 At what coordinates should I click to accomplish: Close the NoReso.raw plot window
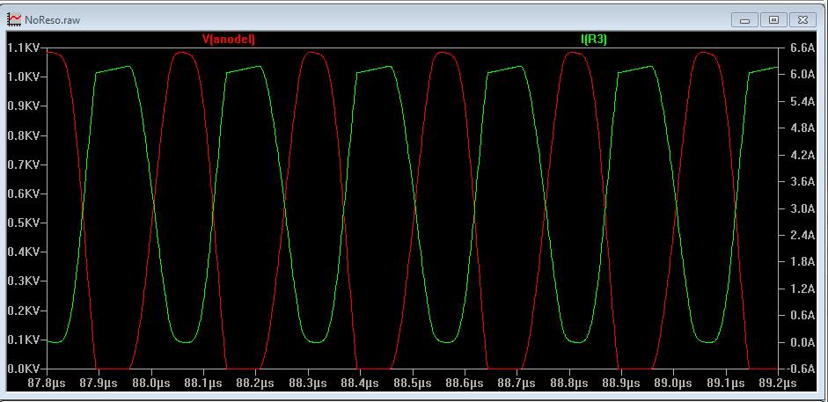[x=802, y=20]
